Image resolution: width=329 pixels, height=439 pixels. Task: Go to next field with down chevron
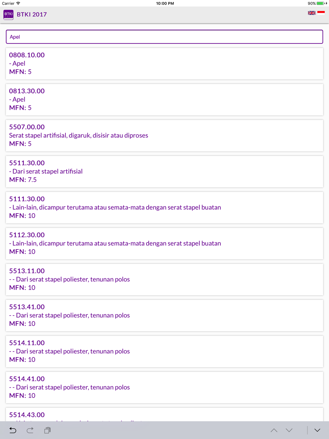[289, 430]
